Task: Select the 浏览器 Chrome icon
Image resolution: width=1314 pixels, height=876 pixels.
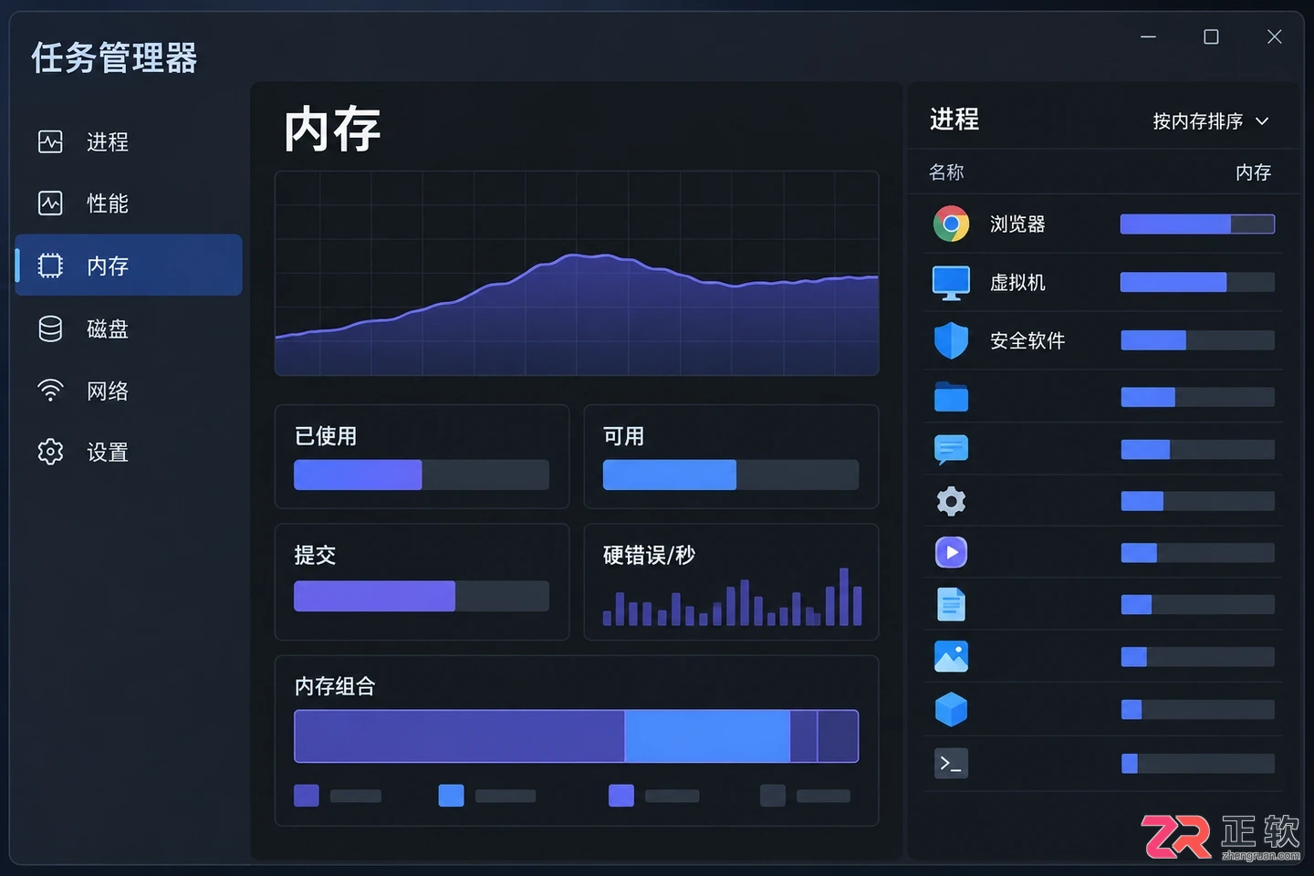Action: pos(951,224)
